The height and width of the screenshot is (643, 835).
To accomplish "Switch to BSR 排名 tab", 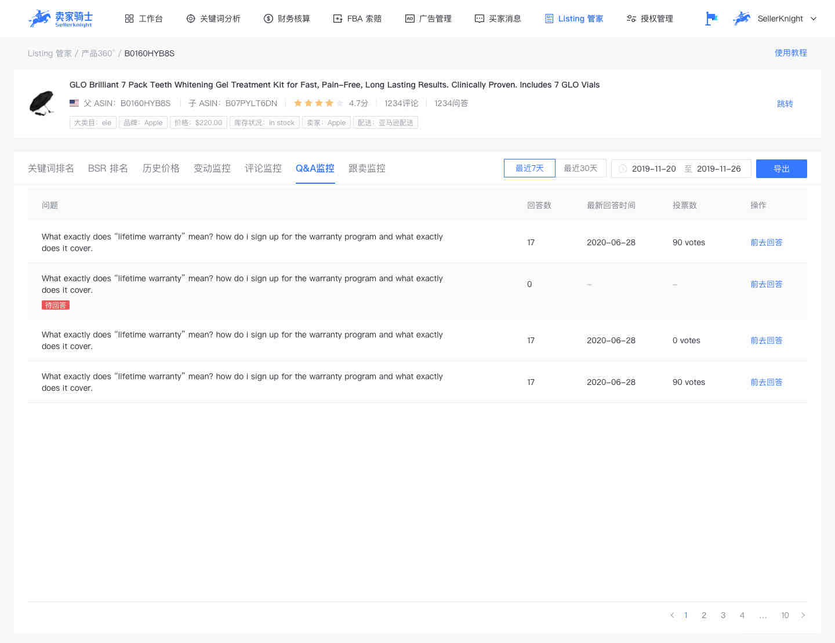I will point(108,168).
